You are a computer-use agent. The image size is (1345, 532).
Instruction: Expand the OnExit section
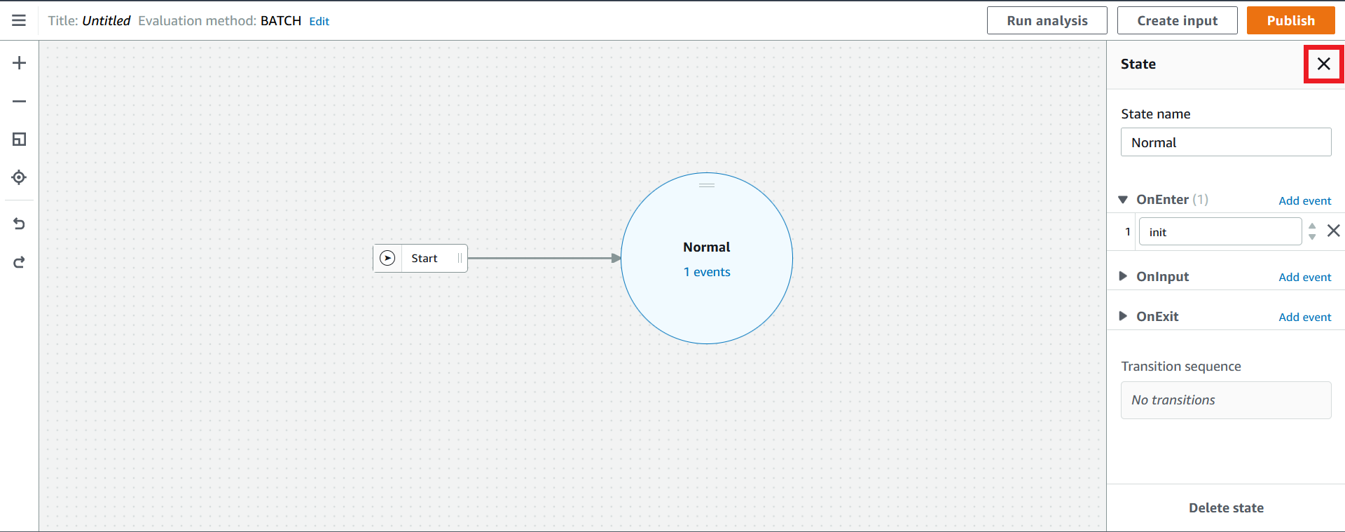tap(1123, 316)
